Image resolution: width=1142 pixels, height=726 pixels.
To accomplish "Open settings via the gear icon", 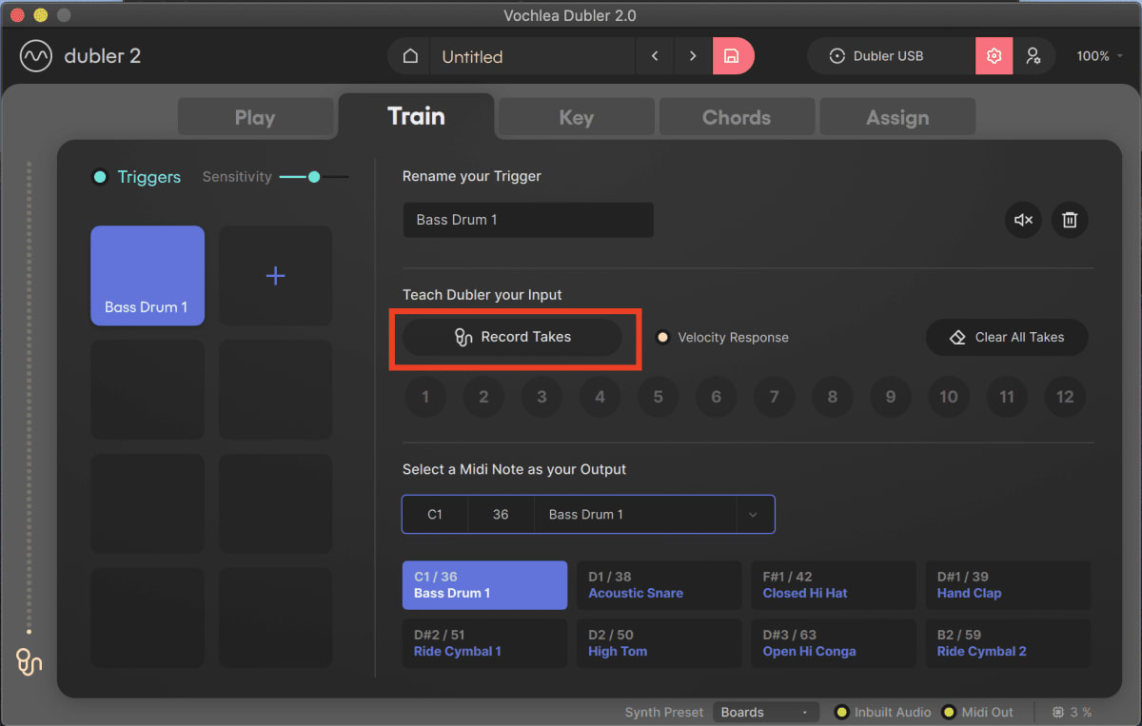I will pos(994,55).
